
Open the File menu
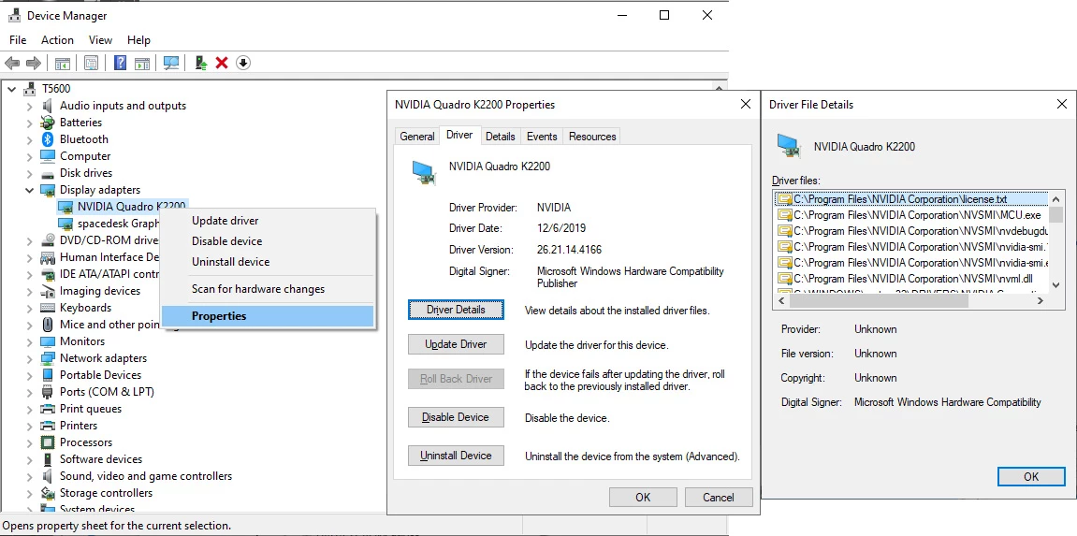pyautogui.click(x=18, y=40)
